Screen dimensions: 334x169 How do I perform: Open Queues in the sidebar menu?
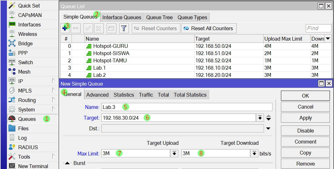pos(27,119)
